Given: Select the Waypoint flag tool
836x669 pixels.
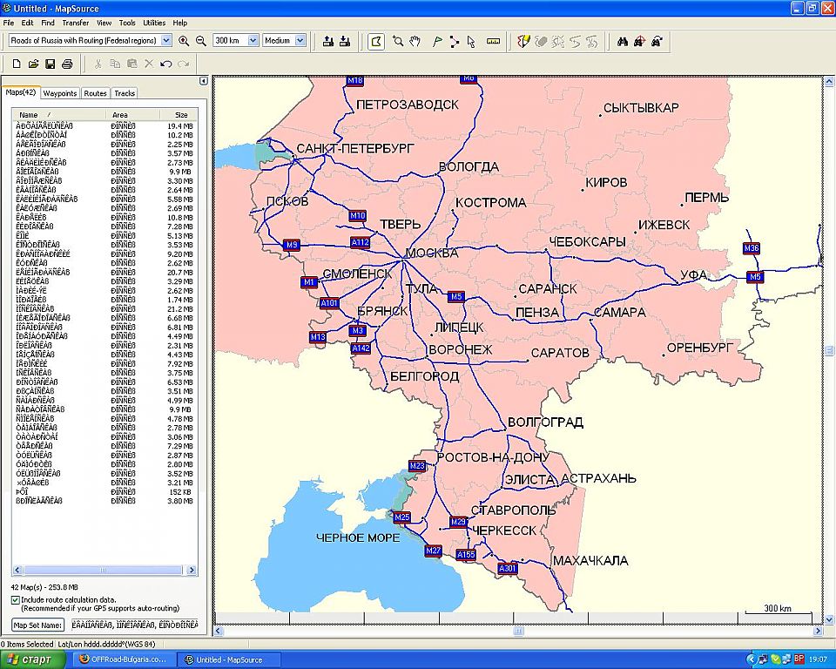Looking at the screenshot, I should coord(437,41).
